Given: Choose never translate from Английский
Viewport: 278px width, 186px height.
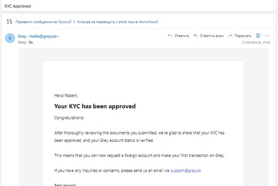Looking at the screenshot, I should 117,22.
